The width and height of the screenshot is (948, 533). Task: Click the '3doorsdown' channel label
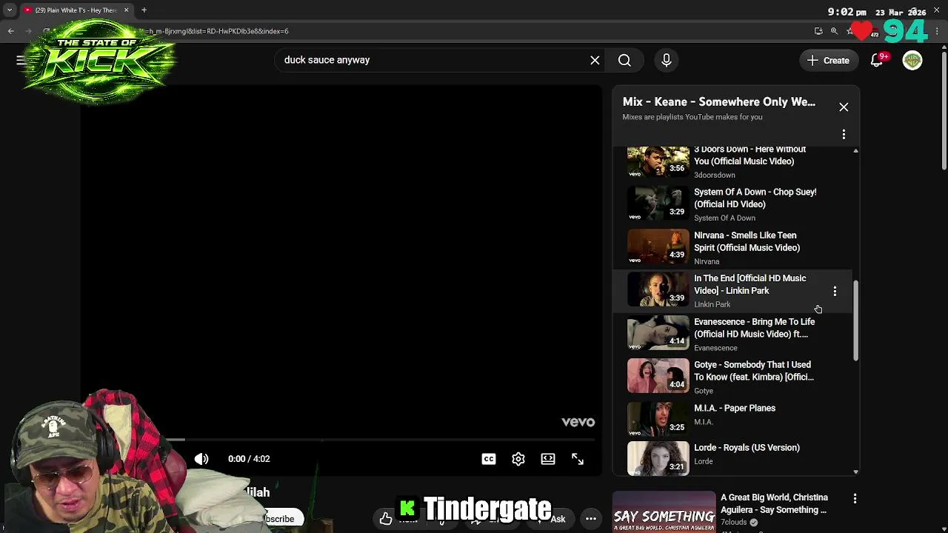point(715,175)
